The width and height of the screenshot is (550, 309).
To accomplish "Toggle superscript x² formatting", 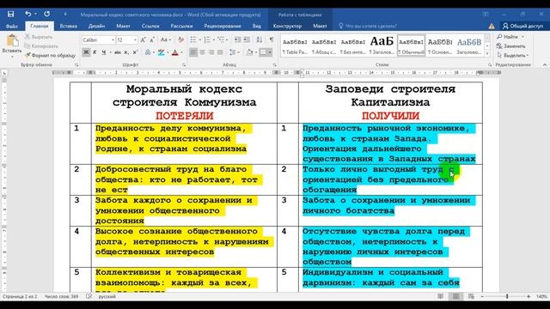I will point(135,52).
